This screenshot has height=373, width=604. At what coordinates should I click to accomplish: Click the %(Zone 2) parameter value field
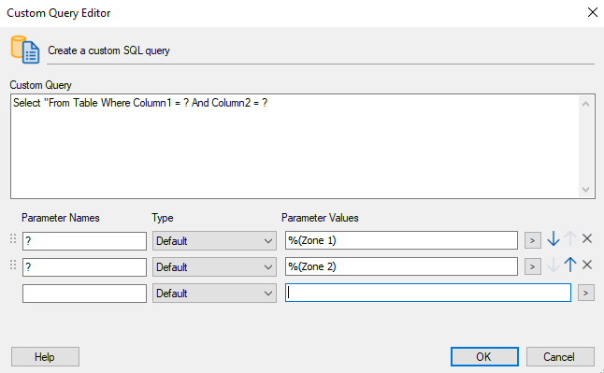401,266
